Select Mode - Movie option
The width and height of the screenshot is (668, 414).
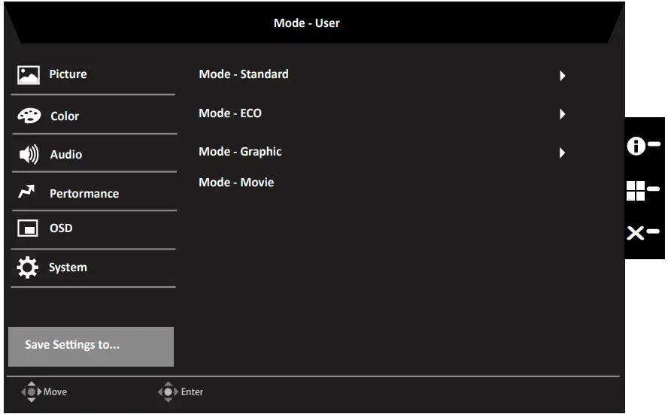[x=236, y=183]
